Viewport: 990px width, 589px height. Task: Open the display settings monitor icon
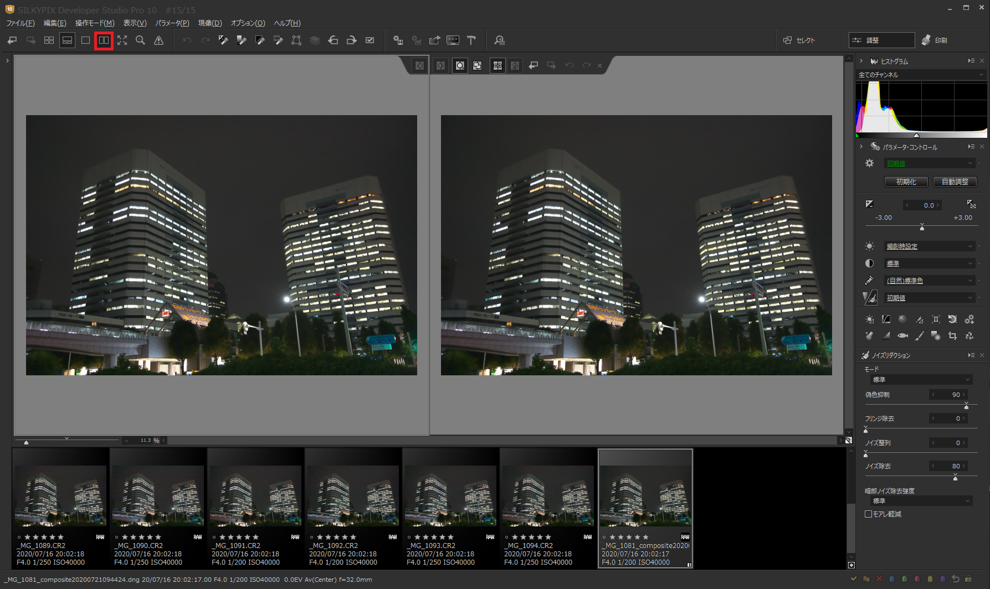tap(453, 40)
